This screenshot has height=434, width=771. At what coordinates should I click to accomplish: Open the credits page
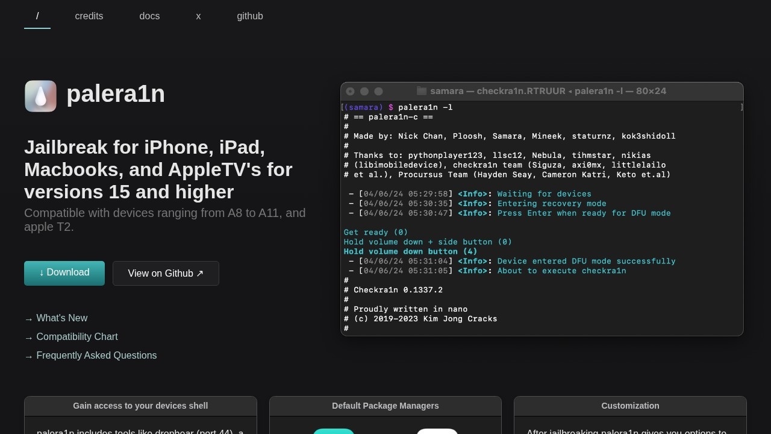(89, 16)
